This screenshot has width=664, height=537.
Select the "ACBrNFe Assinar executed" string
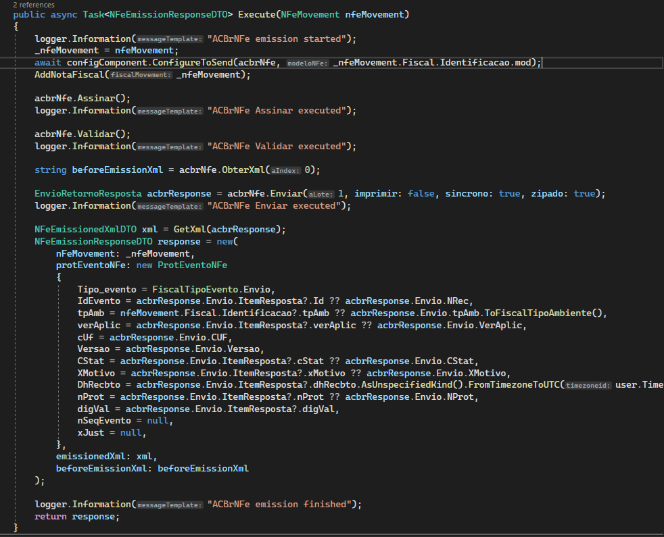pos(277,111)
